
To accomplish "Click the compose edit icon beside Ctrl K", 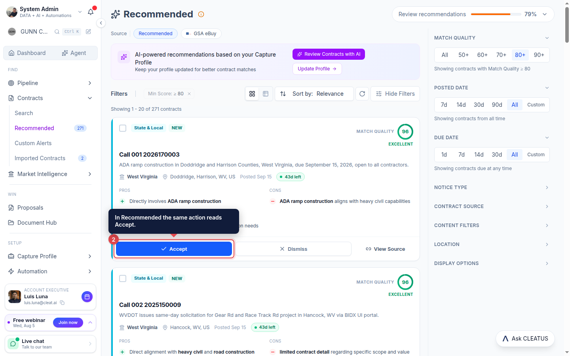I will (x=88, y=32).
